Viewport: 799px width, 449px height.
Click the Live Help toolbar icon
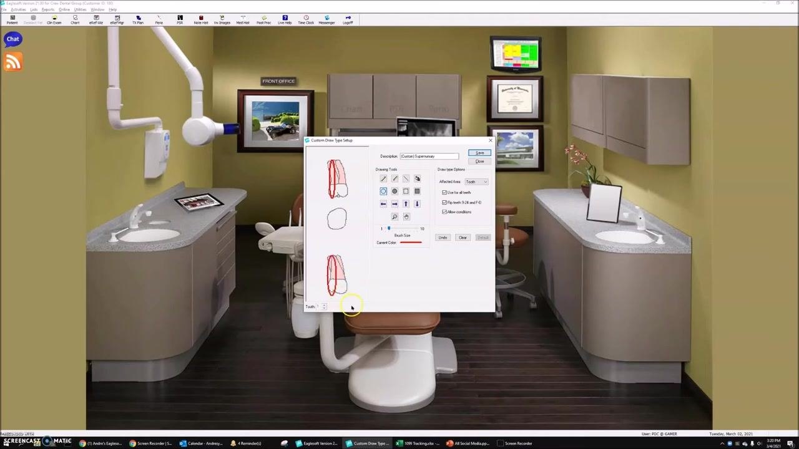tap(285, 20)
